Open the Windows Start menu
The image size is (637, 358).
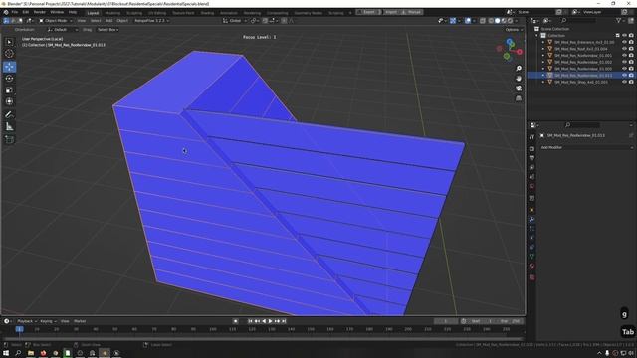(x=6, y=353)
